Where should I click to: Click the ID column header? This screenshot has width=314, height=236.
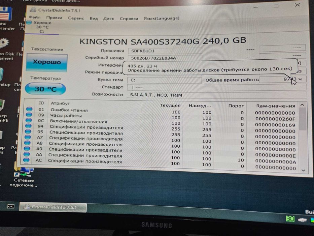coord(41,103)
